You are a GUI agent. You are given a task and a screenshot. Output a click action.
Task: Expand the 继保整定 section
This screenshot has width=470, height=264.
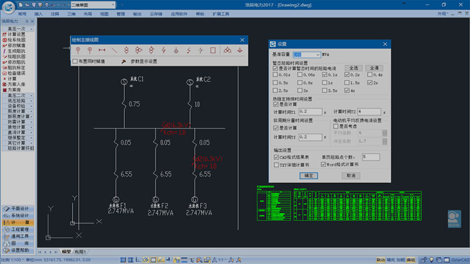coord(17,137)
